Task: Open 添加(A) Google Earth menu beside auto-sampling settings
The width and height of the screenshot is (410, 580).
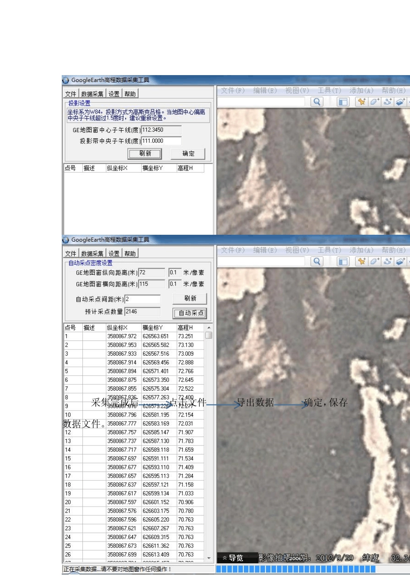Action: [362, 250]
